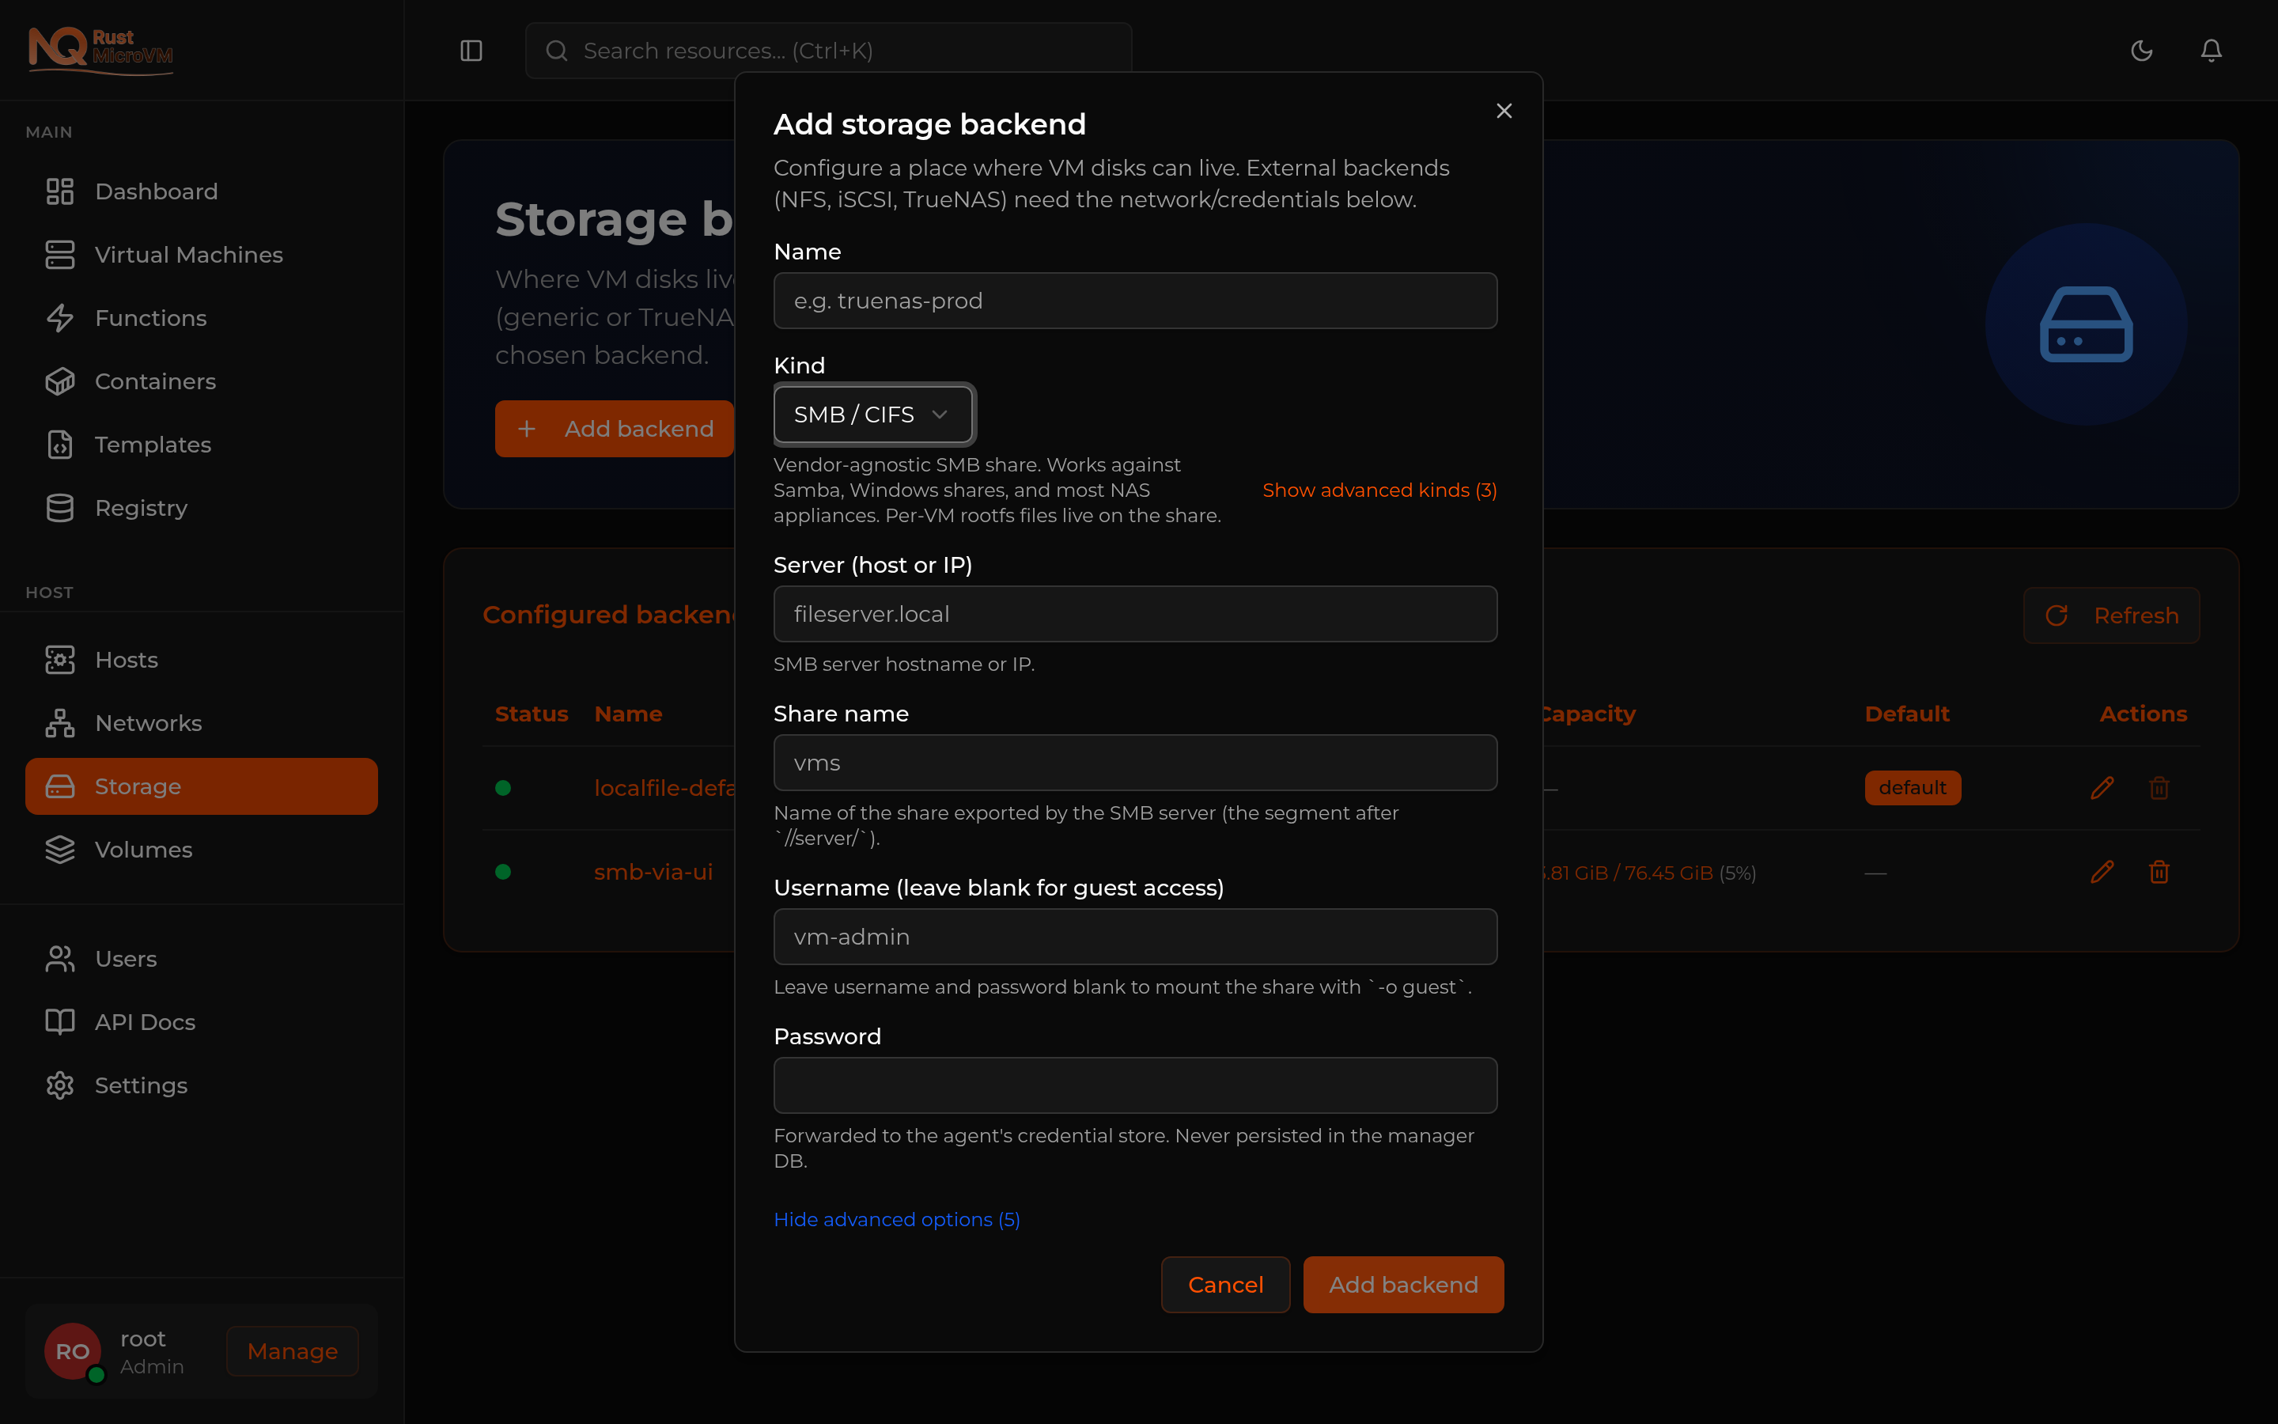Open API Docs

202,1022
